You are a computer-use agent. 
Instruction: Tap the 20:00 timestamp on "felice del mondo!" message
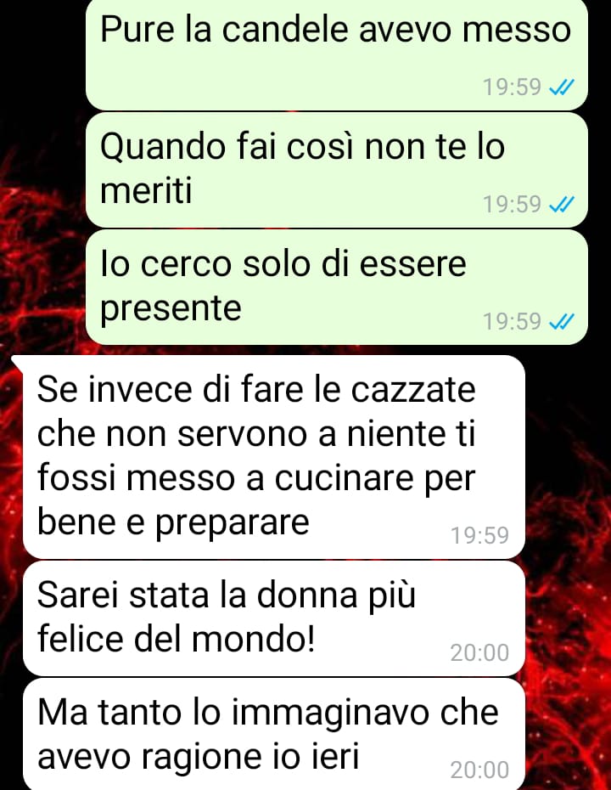(x=479, y=652)
